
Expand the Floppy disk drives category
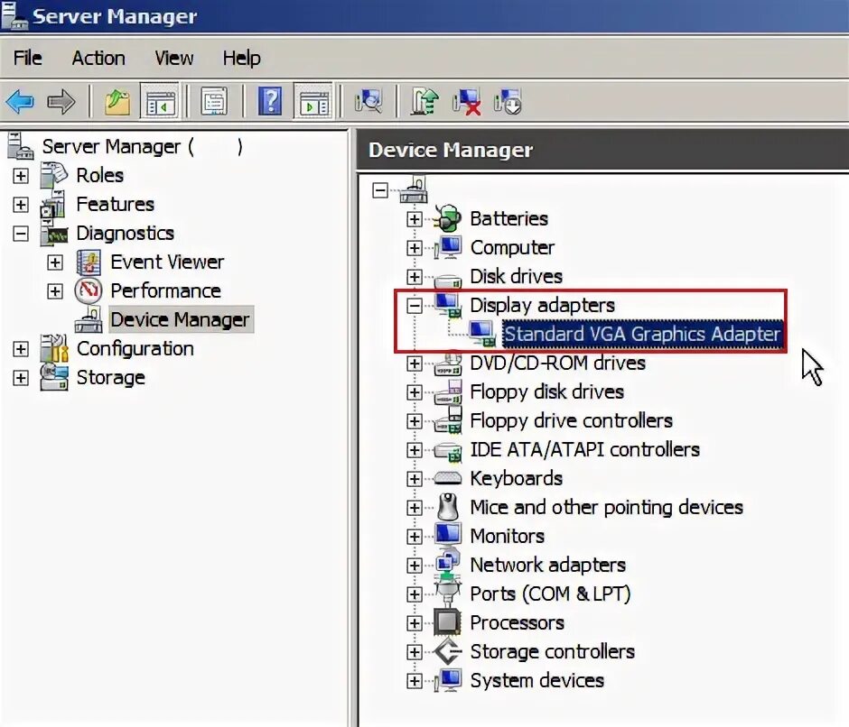pyautogui.click(x=415, y=392)
